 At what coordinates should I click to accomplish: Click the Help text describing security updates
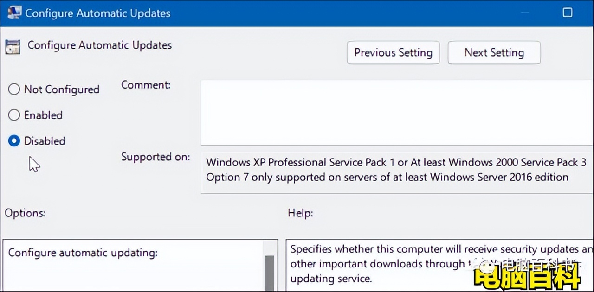418,262
